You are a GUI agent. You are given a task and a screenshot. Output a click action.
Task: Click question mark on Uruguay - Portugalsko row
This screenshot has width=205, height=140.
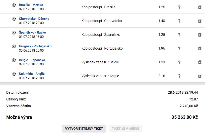tap(179, 49)
